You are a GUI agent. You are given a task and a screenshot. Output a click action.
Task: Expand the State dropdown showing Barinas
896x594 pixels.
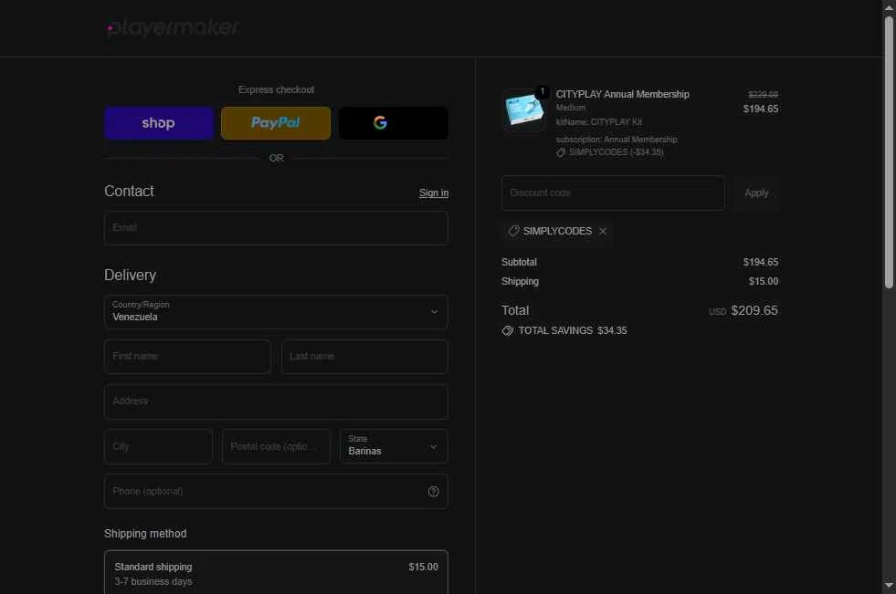(394, 446)
